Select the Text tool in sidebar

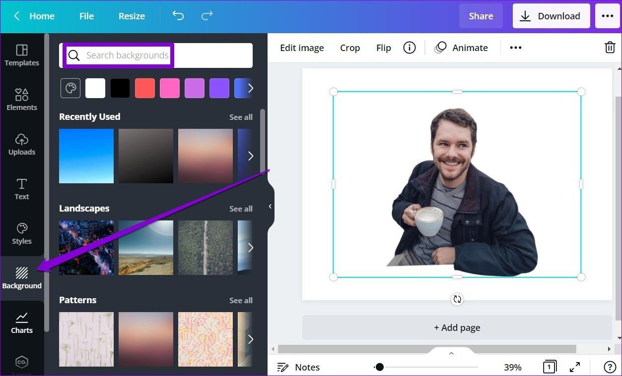coord(22,189)
